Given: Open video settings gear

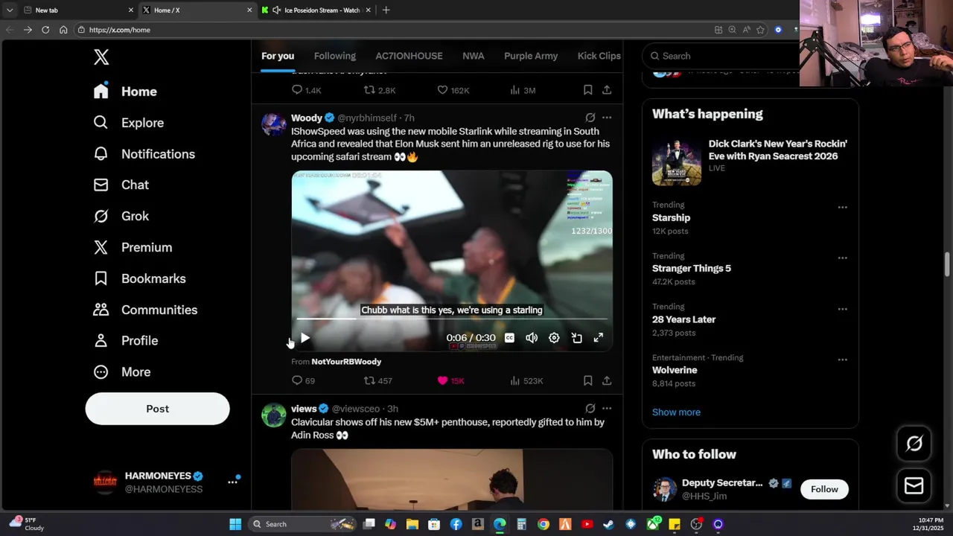Looking at the screenshot, I should pyautogui.click(x=554, y=338).
